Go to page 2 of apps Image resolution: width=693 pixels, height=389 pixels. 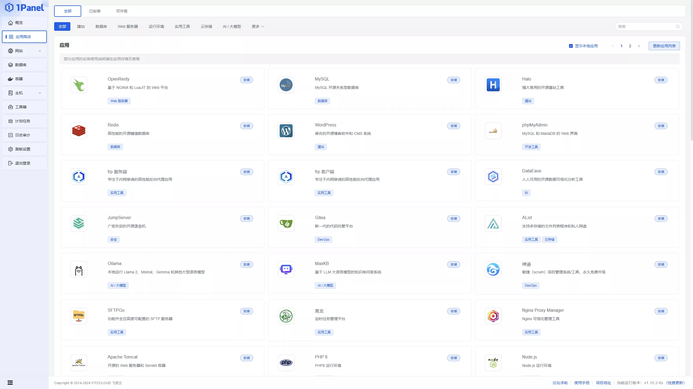click(630, 46)
